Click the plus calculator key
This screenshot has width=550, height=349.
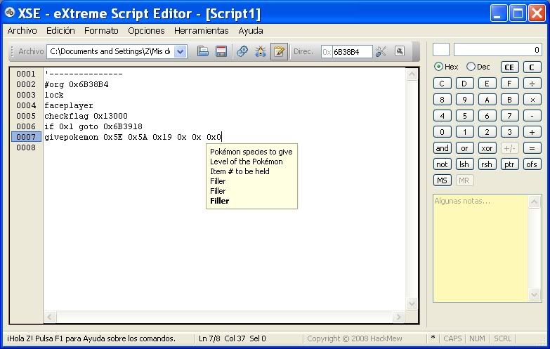coord(532,132)
